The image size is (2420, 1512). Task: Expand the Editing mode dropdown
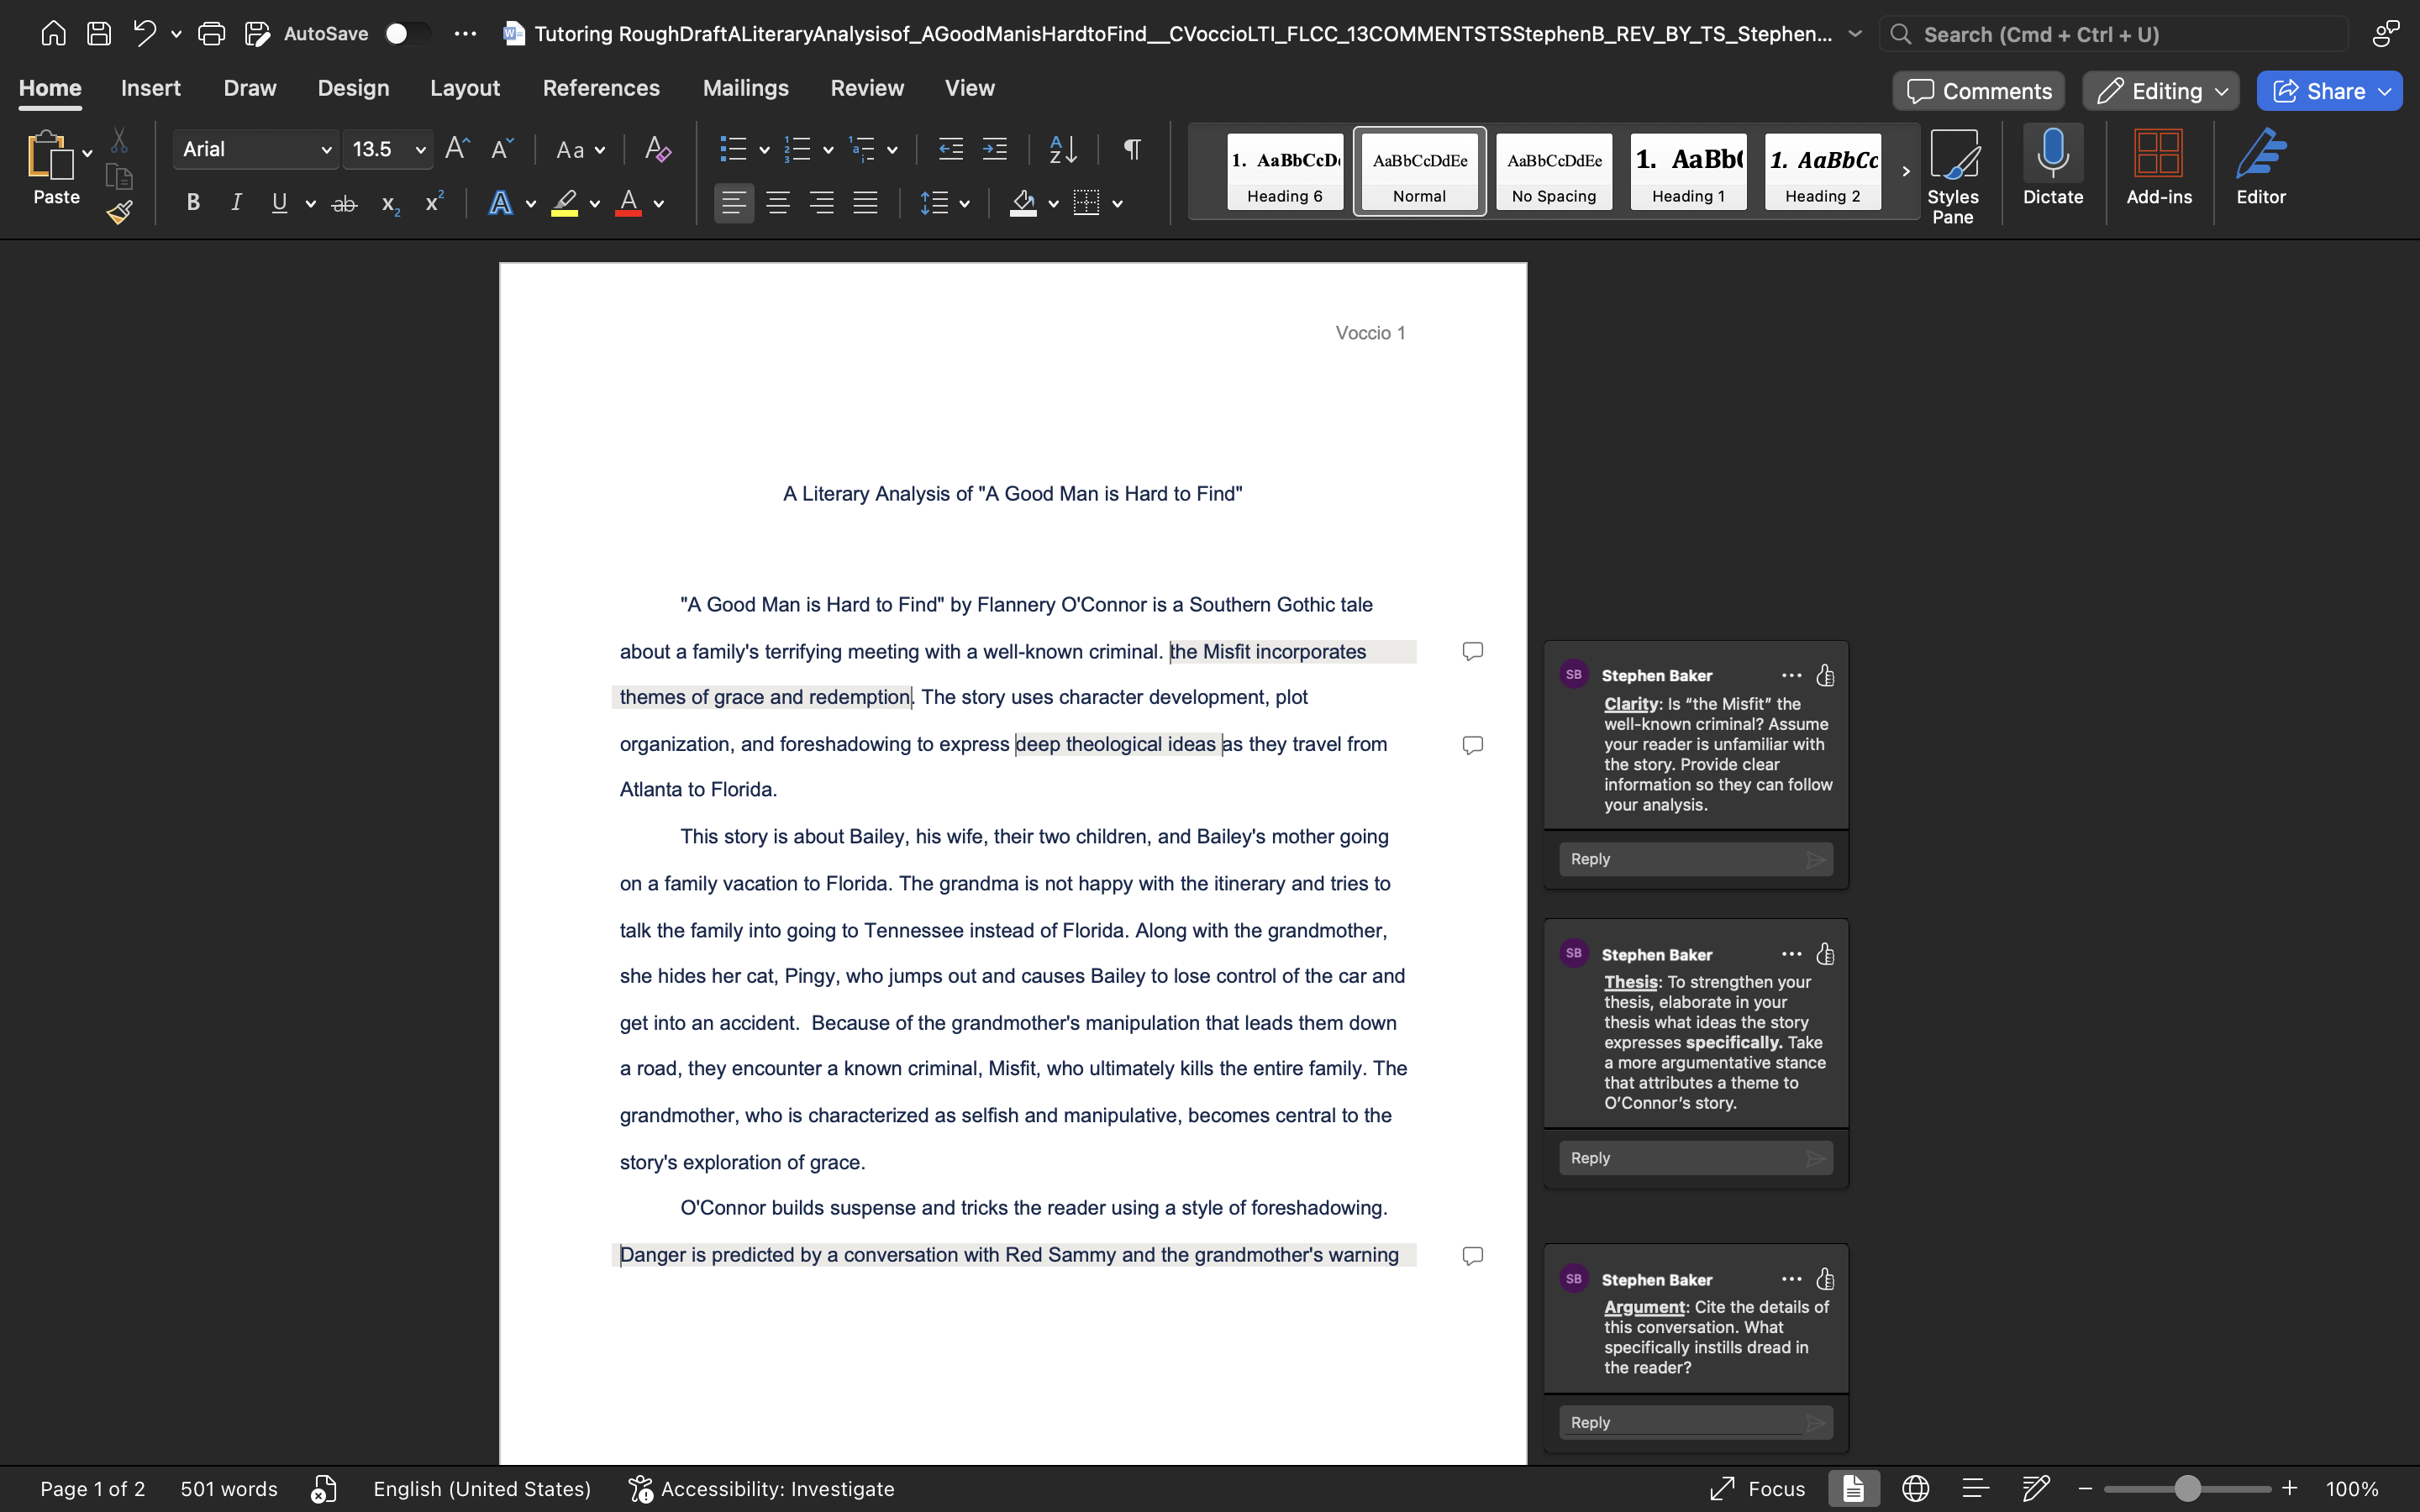[2160, 91]
